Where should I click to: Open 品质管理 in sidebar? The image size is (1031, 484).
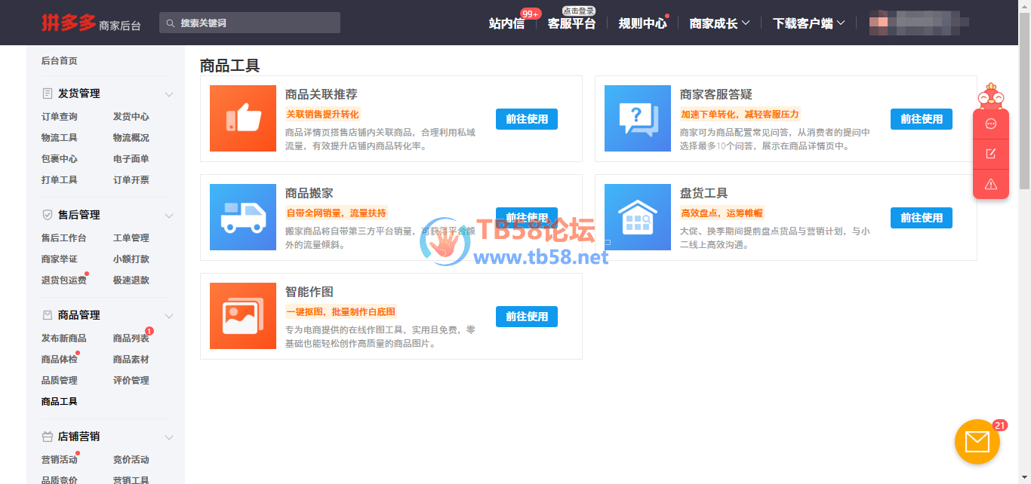pos(60,381)
